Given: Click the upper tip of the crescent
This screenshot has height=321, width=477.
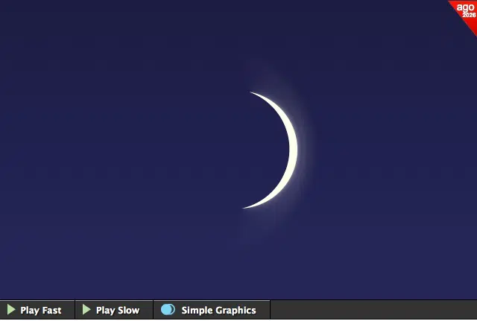Looking at the screenshot, I should tap(254, 94).
